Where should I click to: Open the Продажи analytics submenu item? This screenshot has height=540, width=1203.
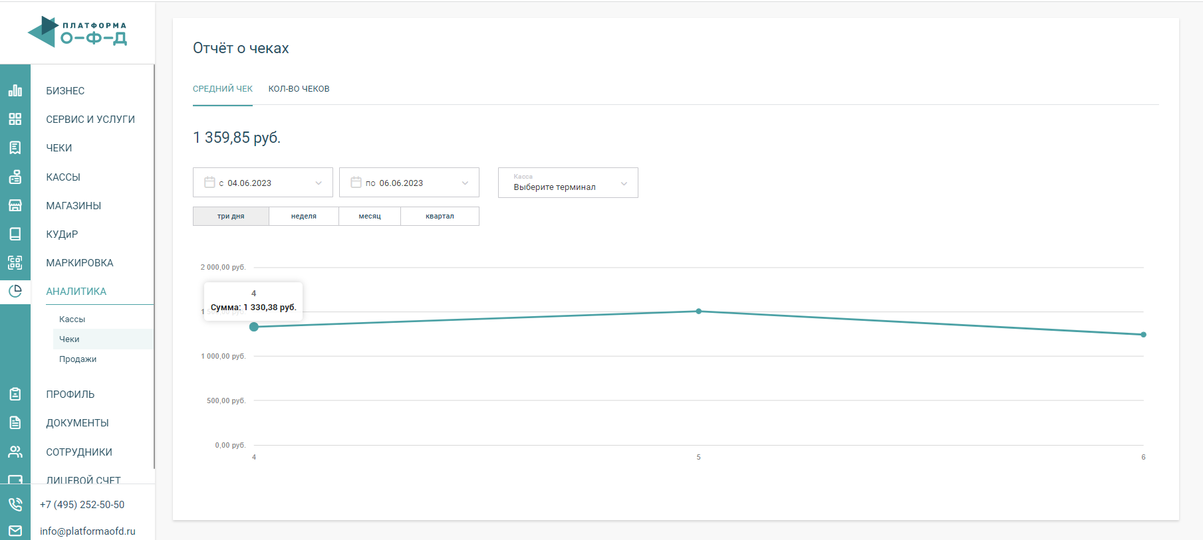(78, 359)
